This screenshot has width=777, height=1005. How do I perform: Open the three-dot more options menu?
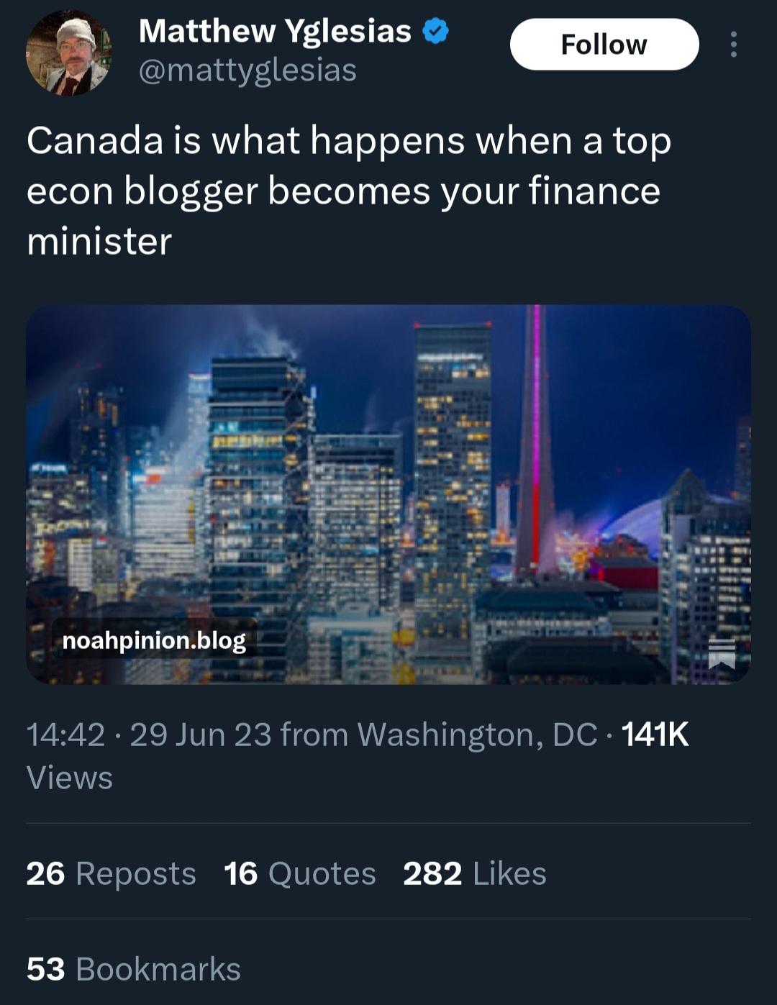pos(733,45)
